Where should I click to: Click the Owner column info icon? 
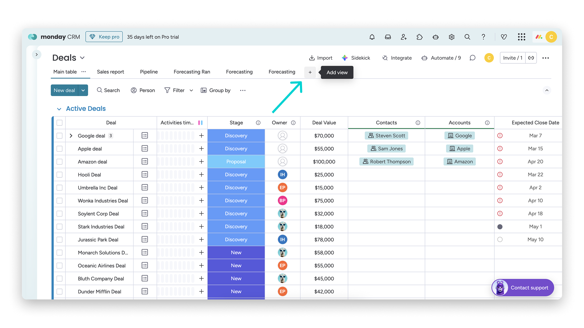pyautogui.click(x=293, y=123)
